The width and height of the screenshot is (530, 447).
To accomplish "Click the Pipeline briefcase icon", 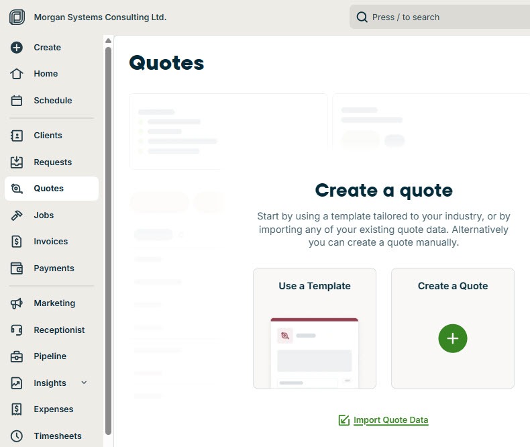I will [17, 356].
